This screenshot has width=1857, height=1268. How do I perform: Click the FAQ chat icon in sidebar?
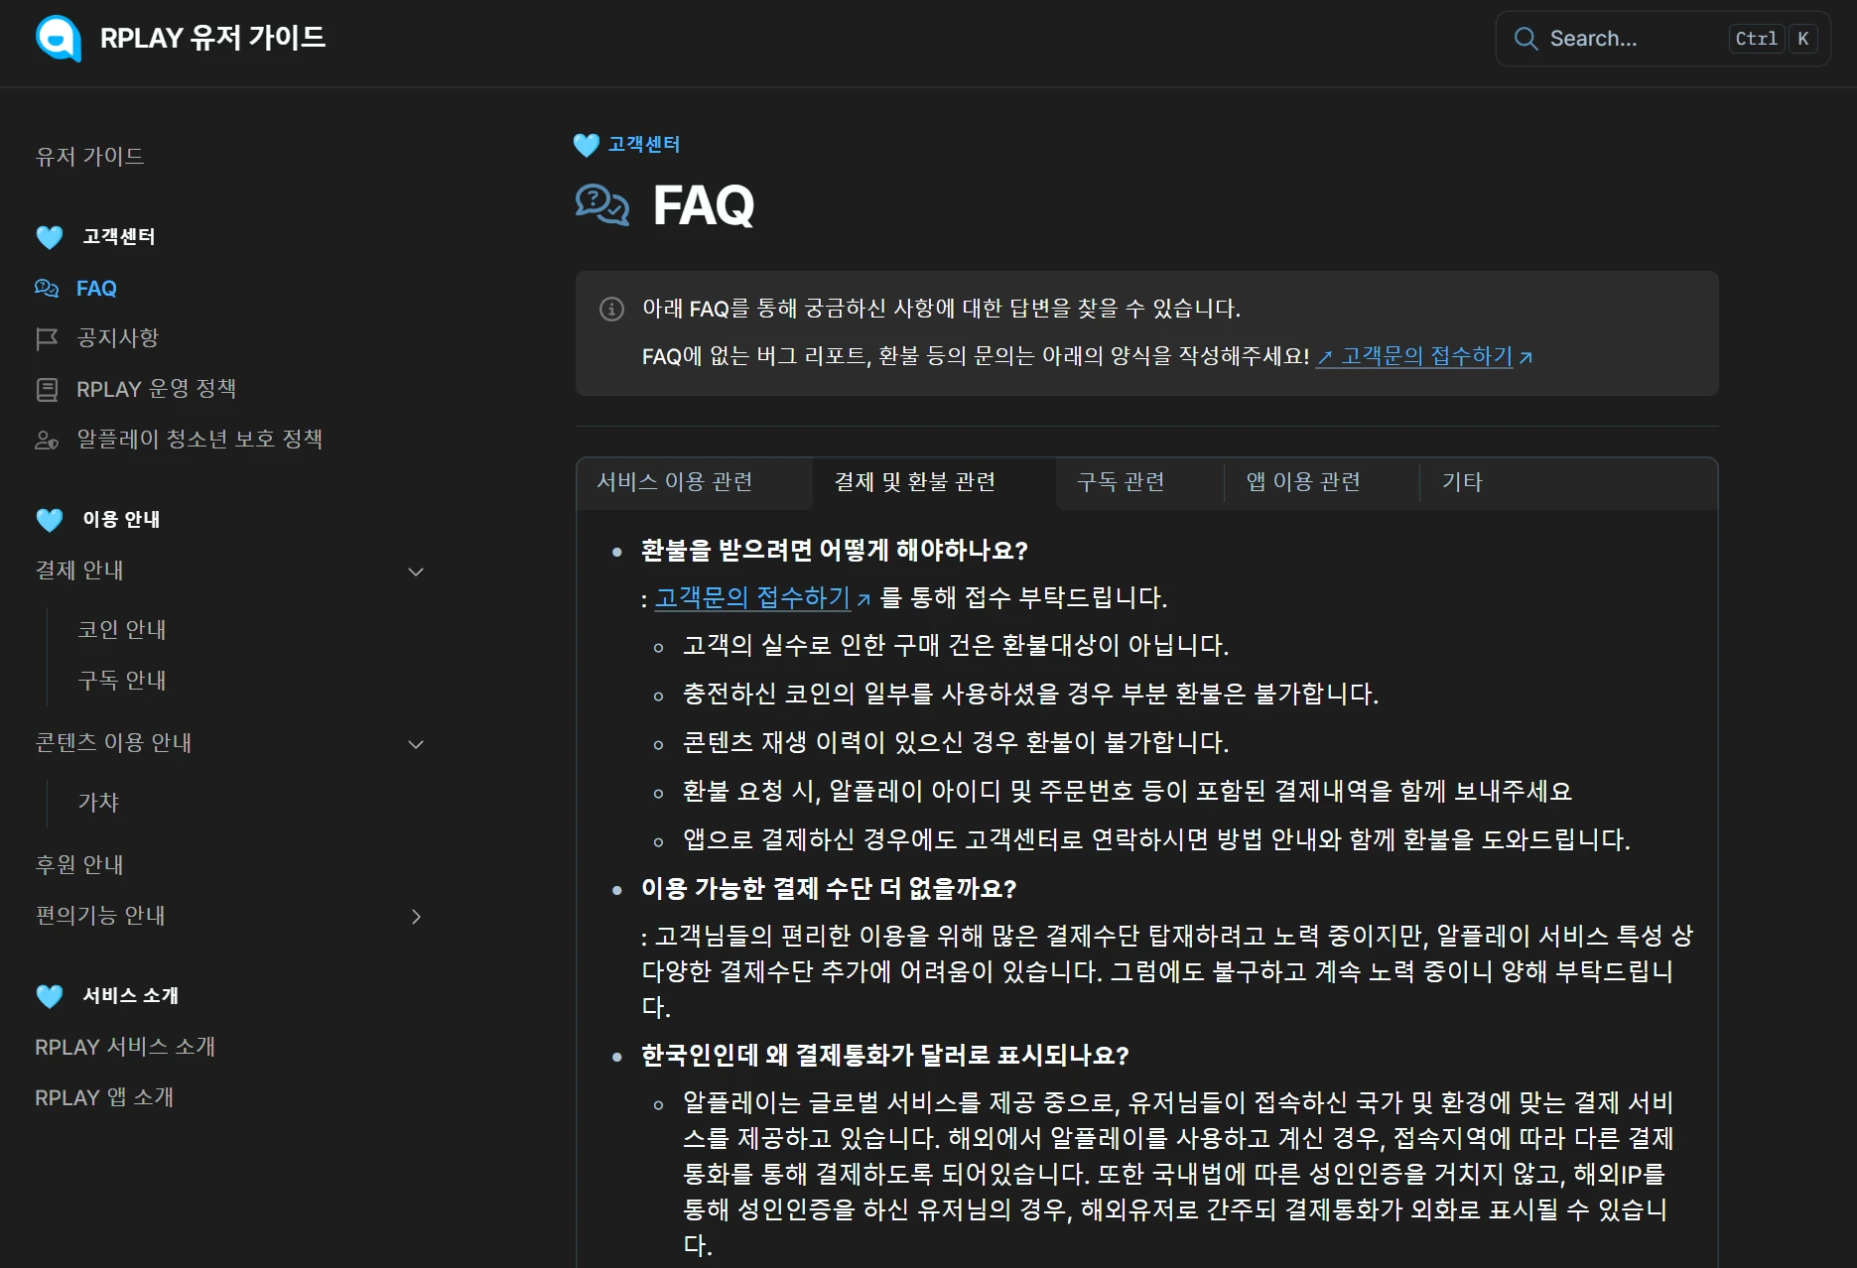(47, 288)
